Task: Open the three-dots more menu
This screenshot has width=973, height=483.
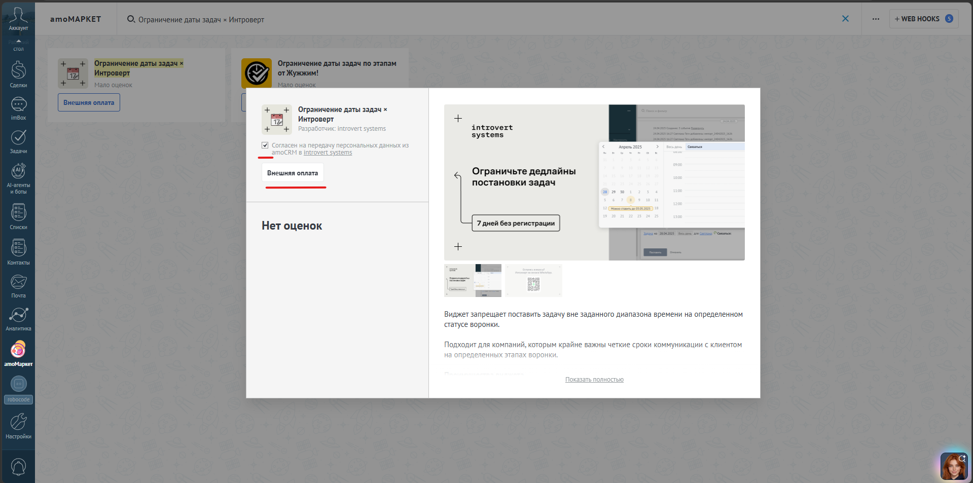Action: [876, 19]
